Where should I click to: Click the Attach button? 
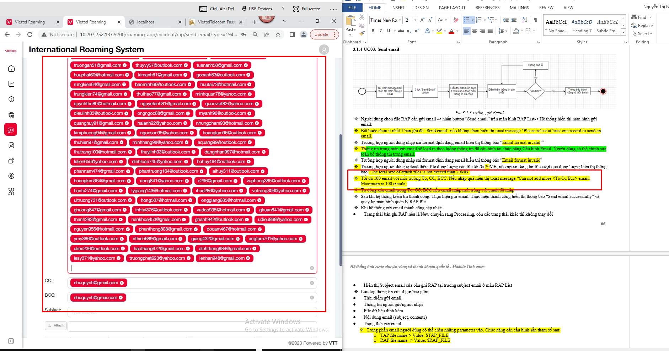point(56,325)
